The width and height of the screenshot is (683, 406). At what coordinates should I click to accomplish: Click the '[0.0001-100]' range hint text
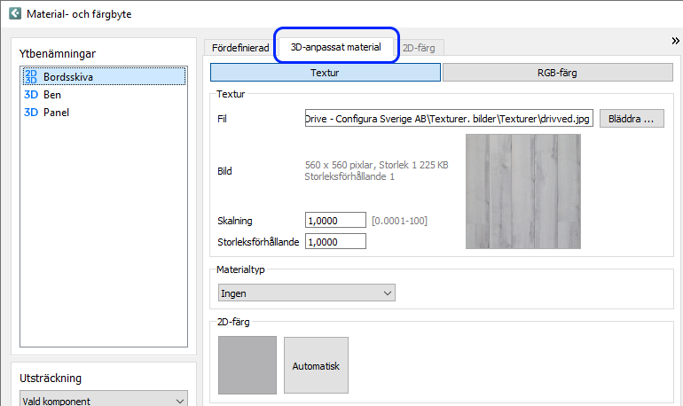pyautogui.click(x=399, y=221)
